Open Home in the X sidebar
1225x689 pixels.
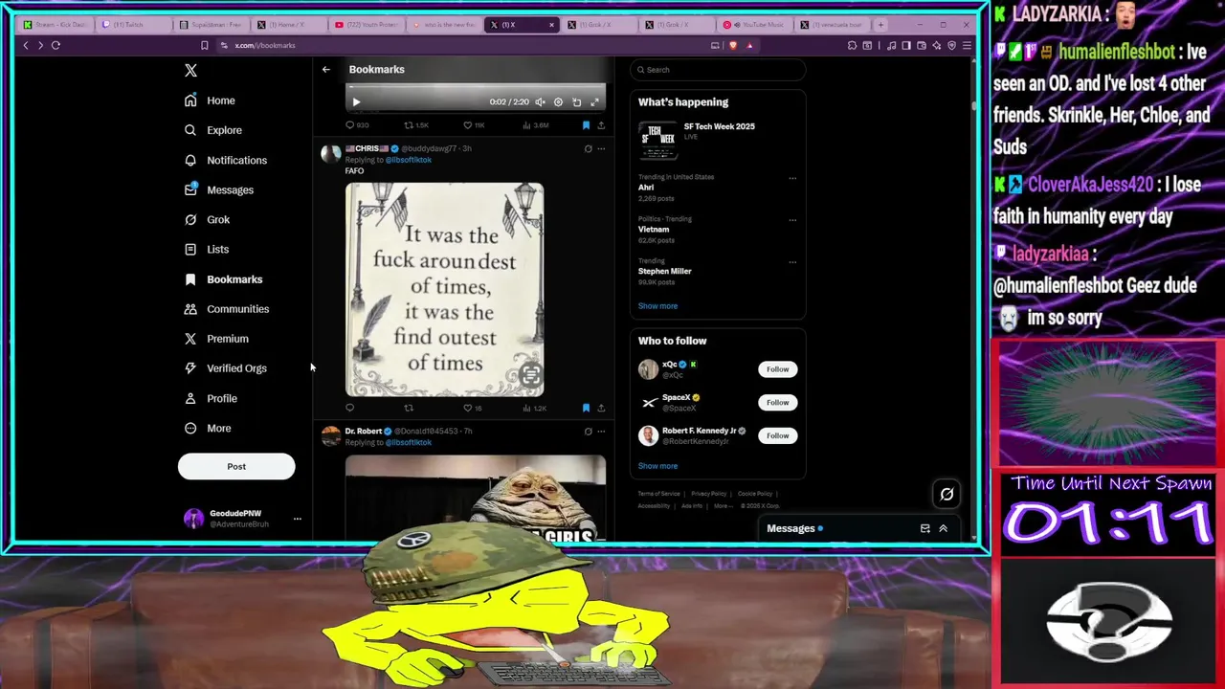(x=210, y=100)
